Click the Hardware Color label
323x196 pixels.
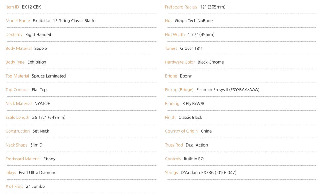(x=180, y=62)
